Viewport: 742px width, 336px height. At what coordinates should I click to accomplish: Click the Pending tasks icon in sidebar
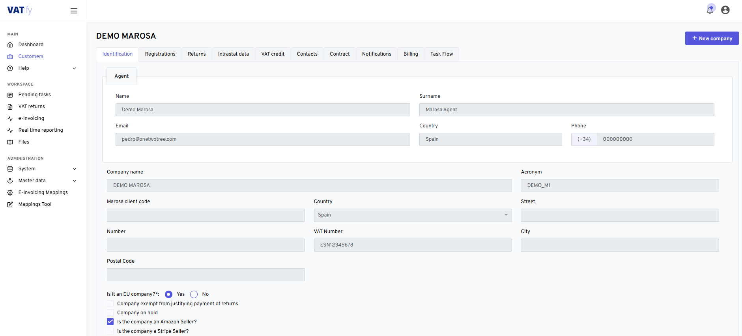coord(10,95)
